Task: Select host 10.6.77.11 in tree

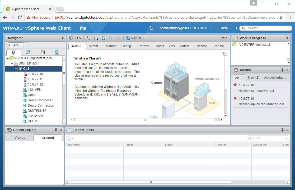Action: click(x=35, y=79)
